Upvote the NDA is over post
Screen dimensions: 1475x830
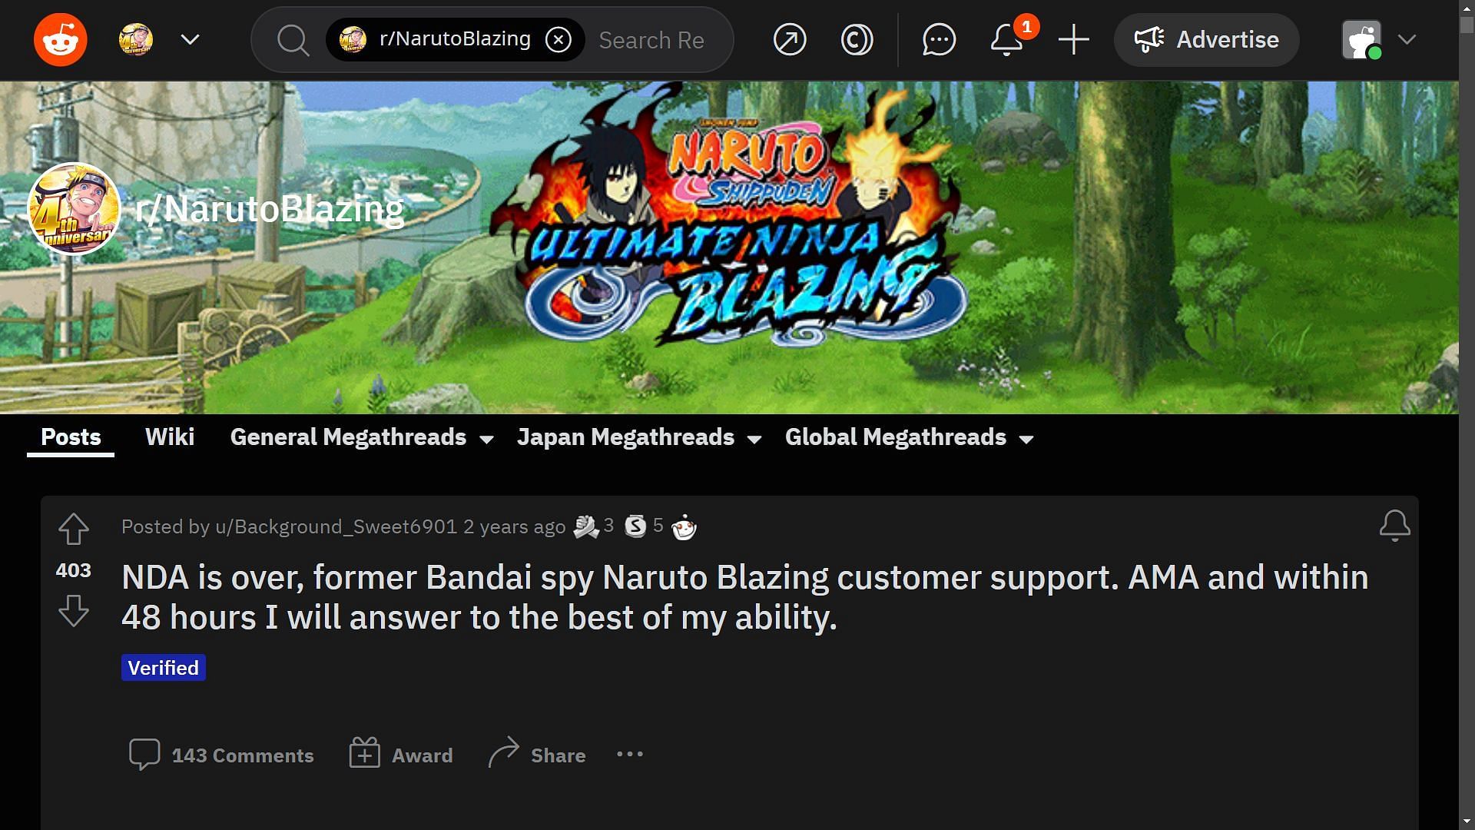point(74,529)
